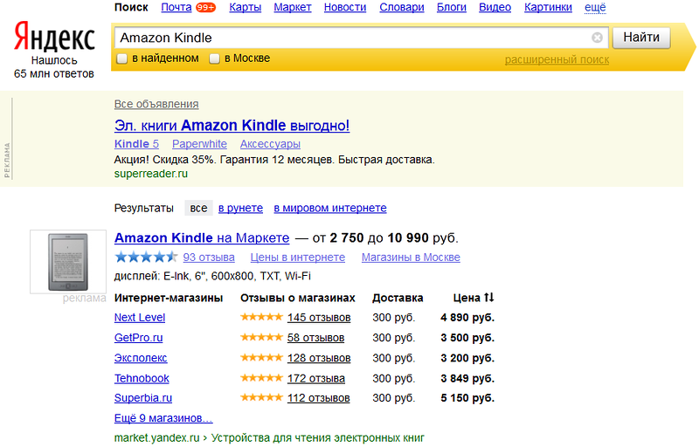The width and height of the screenshot is (699, 447).
Task: Click the Yandex logo
Action: point(54,38)
